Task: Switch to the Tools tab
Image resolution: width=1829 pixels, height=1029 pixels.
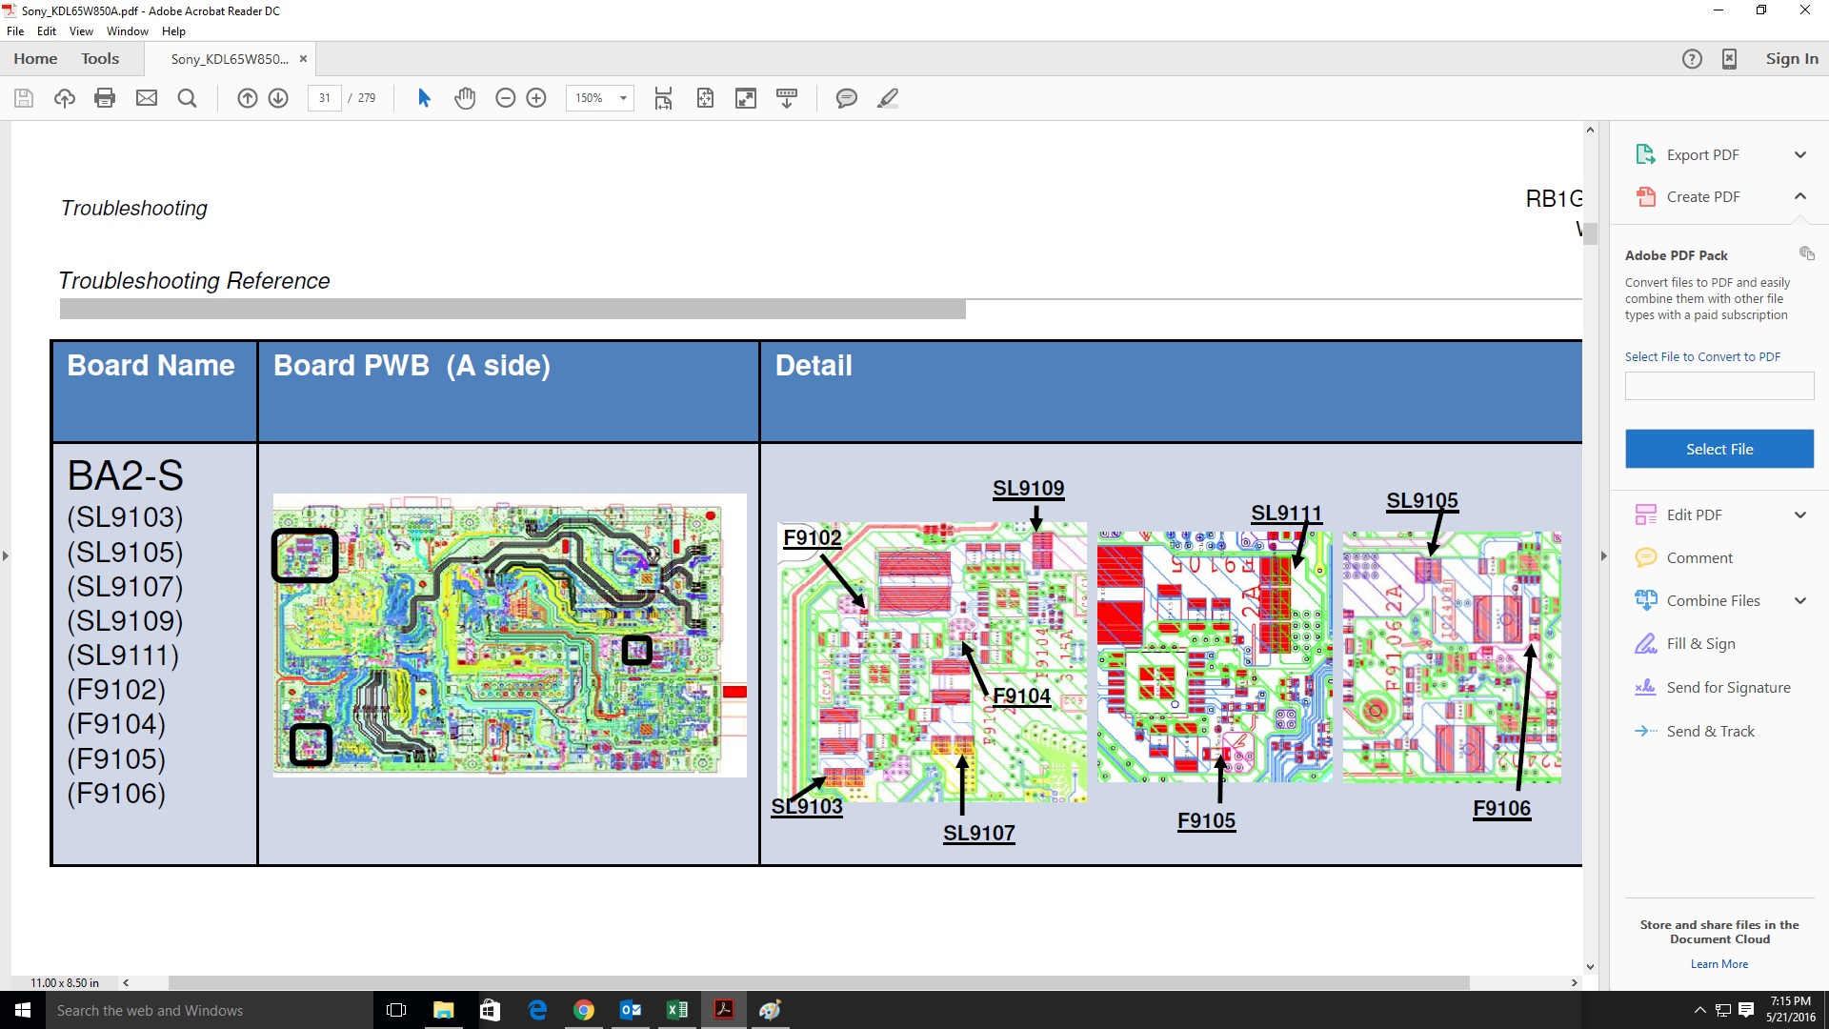Action: 100,59
